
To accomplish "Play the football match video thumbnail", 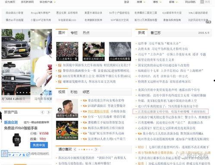I will pyautogui.click(x=60, y=132).
